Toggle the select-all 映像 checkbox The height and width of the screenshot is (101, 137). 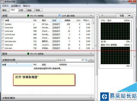[x=3, y=20]
